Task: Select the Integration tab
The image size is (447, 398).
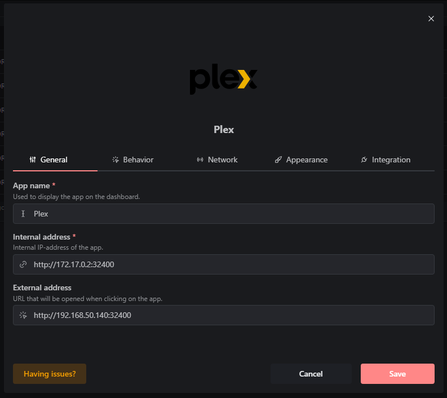Action: coord(386,160)
